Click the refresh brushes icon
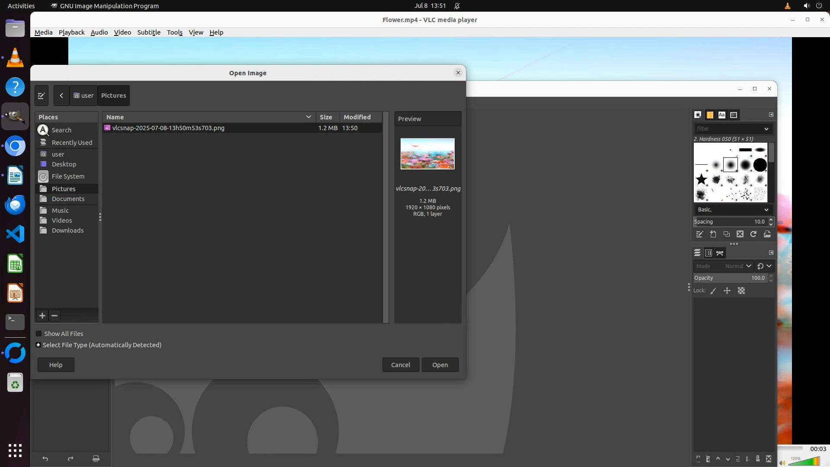The width and height of the screenshot is (830, 467). pos(753,234)
